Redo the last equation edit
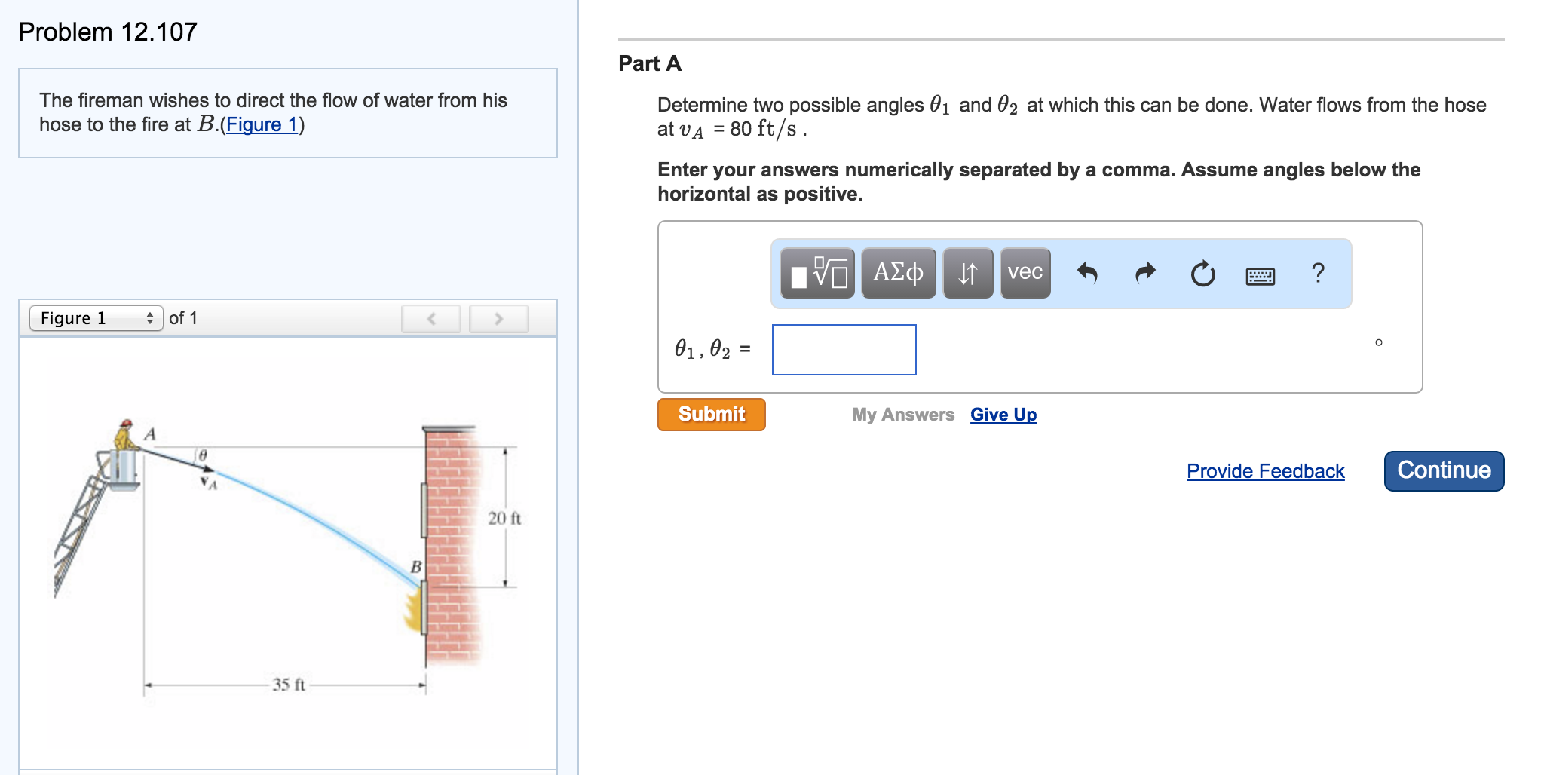Screen dimensions: 1541x775 coord(1144,273)
